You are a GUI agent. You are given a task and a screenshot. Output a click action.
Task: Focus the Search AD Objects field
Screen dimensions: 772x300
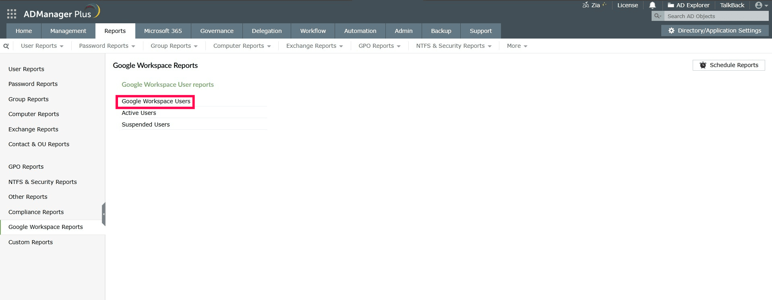[716, 16]
